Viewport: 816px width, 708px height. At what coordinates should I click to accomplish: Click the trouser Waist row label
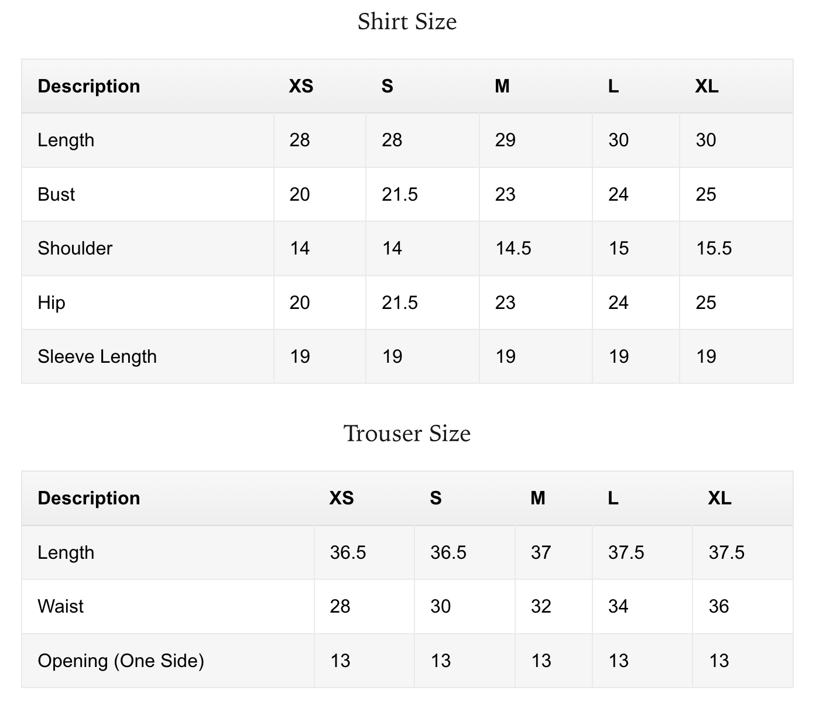tap(60, 606)
